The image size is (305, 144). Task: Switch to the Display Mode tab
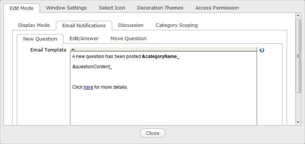point(34,25)
